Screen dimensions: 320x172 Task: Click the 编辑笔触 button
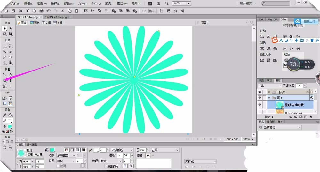point(112,166)
